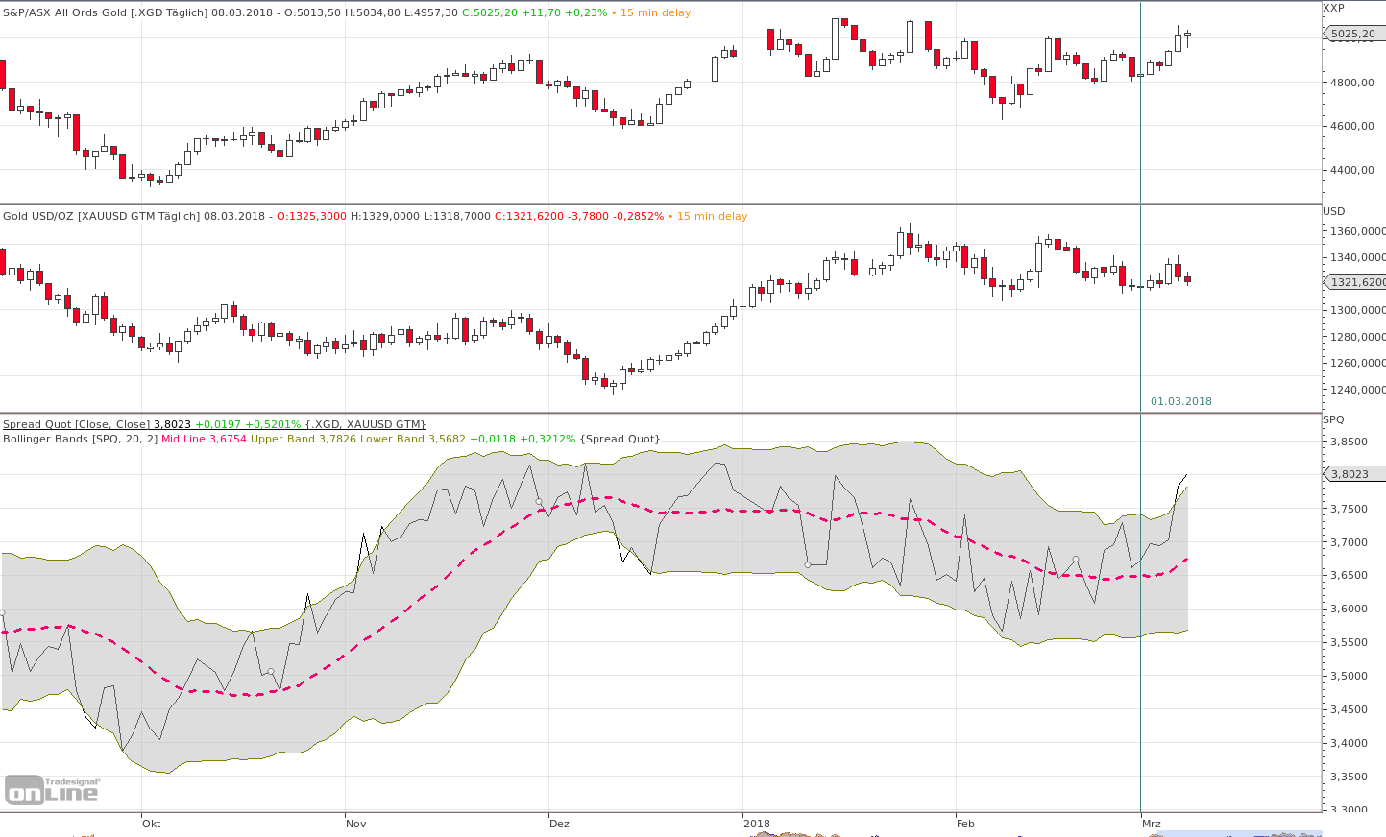The height and width of the screenshot is (837, 1386).
Task: Click the +0,23% change in gold index header
Action: coord(587,12)
